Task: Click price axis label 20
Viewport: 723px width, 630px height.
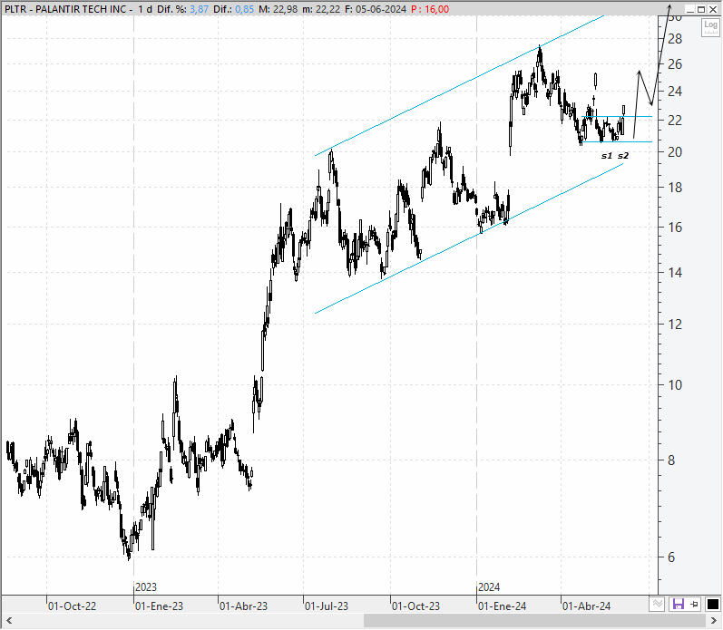Action: click(x=675, y=152)
